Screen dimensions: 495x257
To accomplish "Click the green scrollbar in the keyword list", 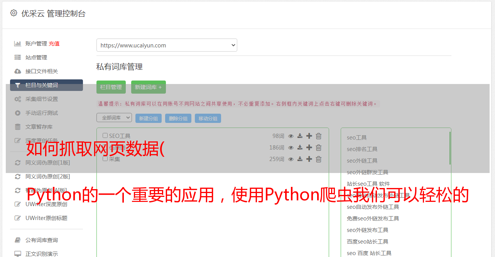I will click(450, 148).
